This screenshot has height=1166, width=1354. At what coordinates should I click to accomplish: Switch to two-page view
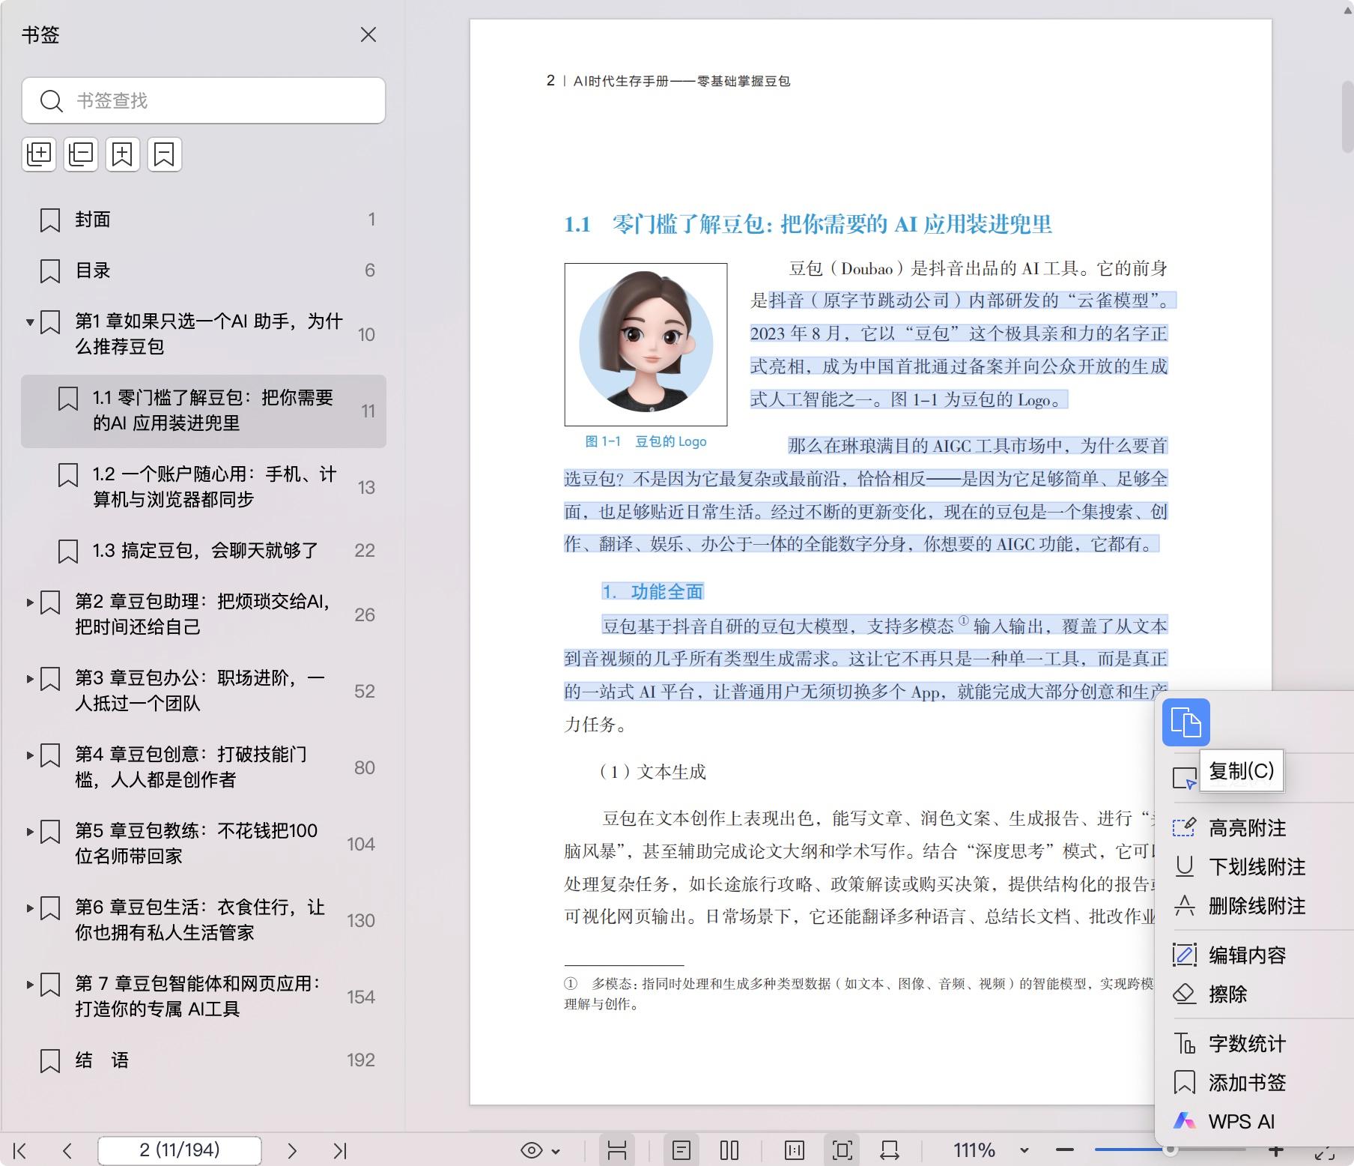(x=729, y=1150)
